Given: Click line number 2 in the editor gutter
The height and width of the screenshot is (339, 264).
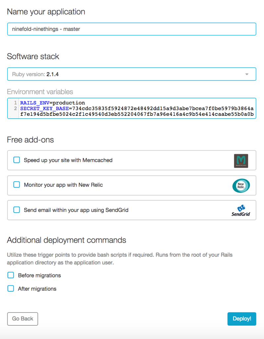Looking at the screenshot, I should coord(15,108).
